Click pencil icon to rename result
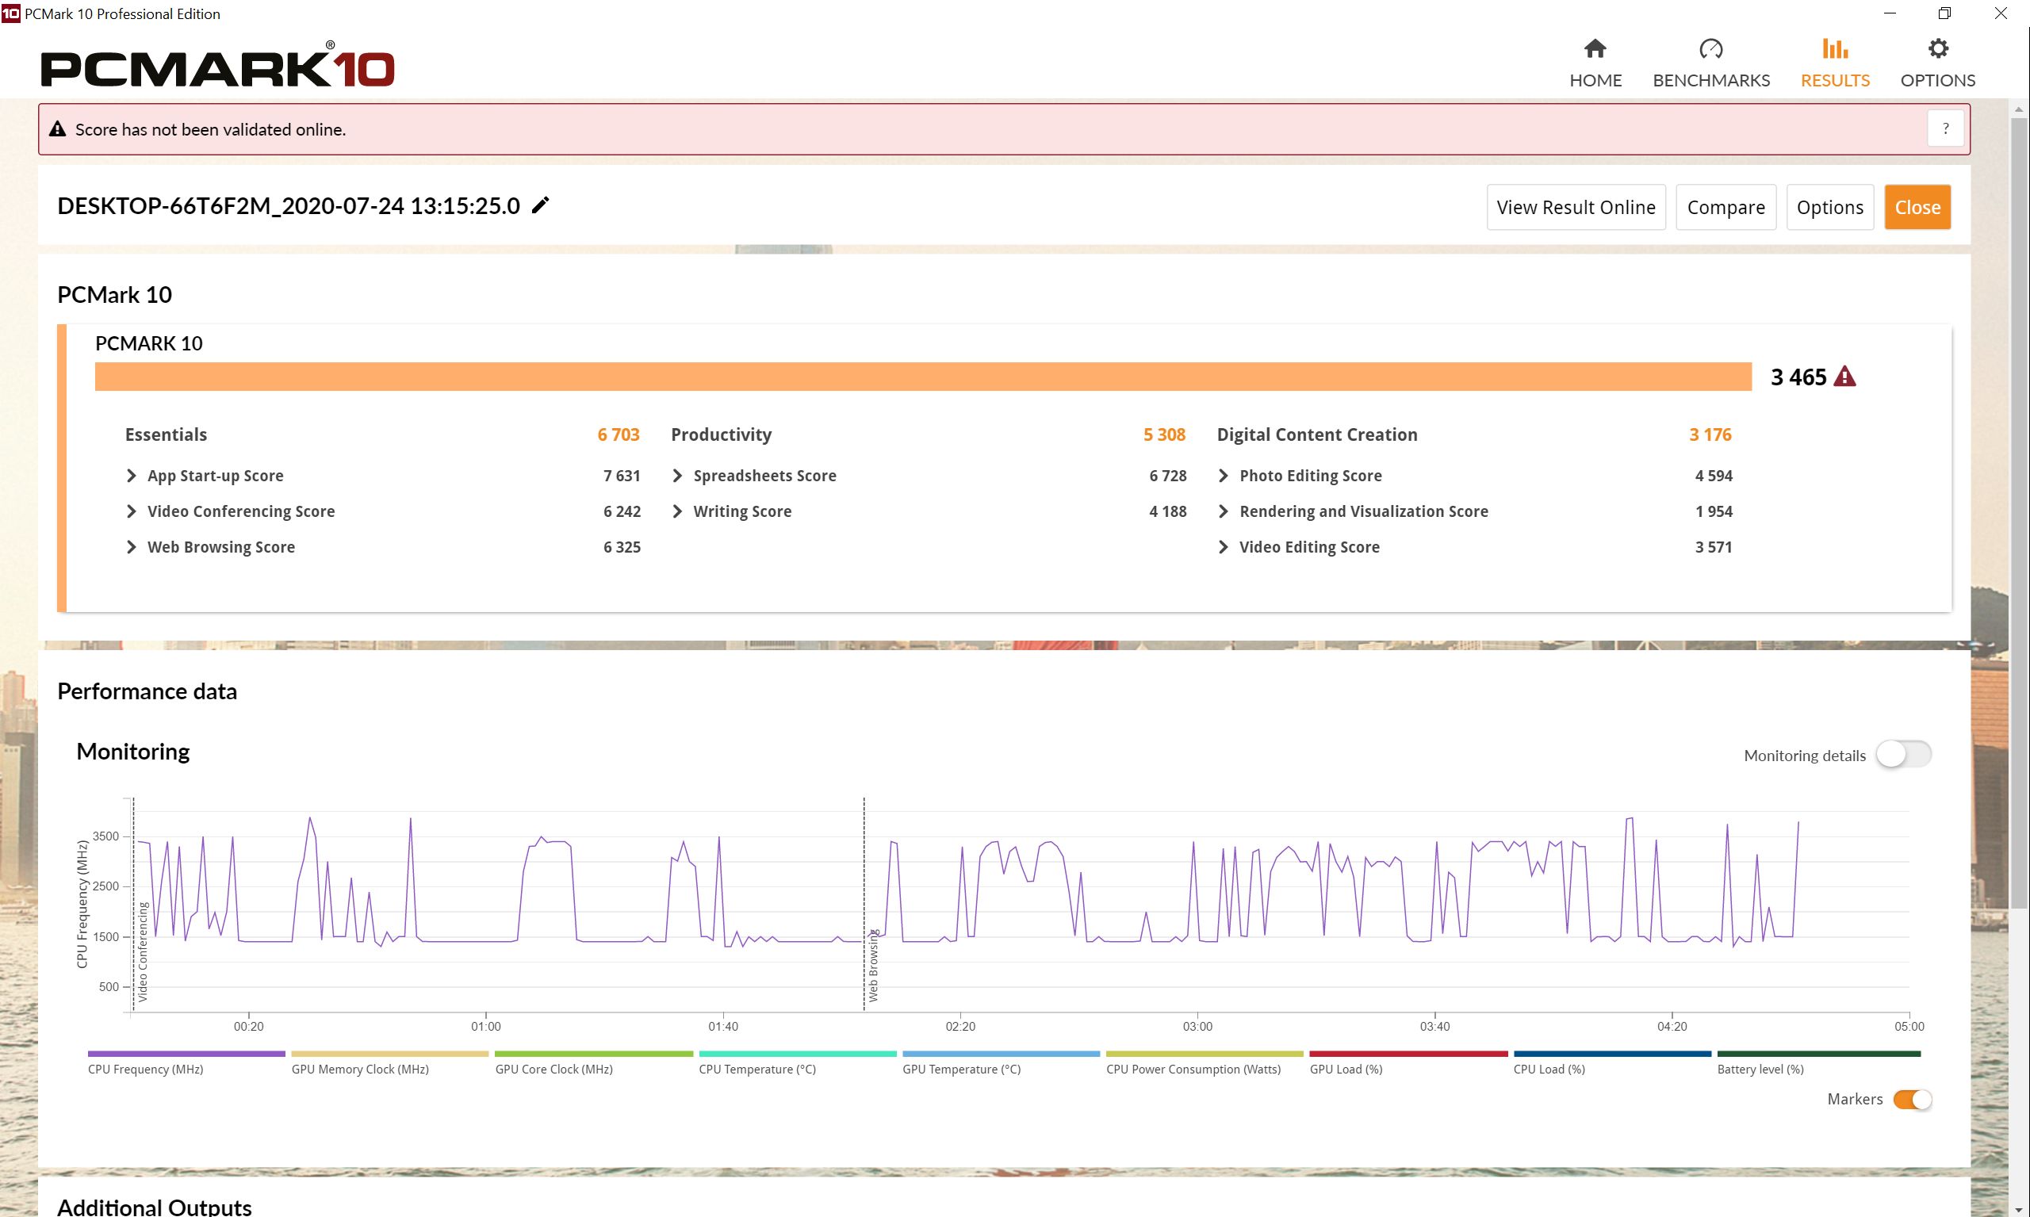 541,205
